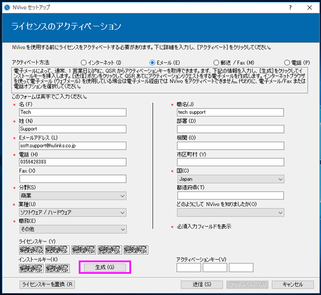Viewport: 321px width, 295px height.
Task: Click the 職名 field containing tech support
Action: [231, 113]
